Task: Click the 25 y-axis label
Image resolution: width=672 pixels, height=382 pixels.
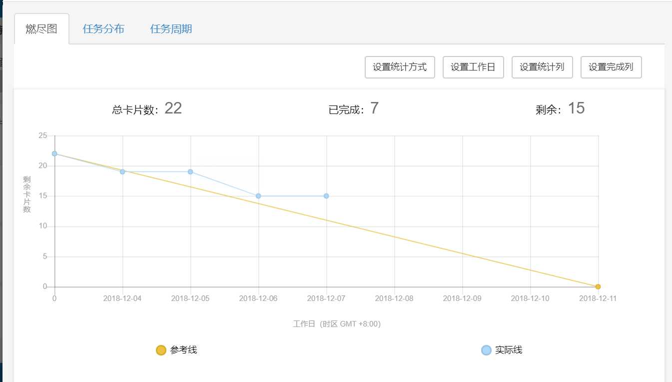Action: [42, 135]
